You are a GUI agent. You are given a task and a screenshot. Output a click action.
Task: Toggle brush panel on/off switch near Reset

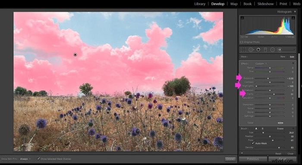point(242,153)
